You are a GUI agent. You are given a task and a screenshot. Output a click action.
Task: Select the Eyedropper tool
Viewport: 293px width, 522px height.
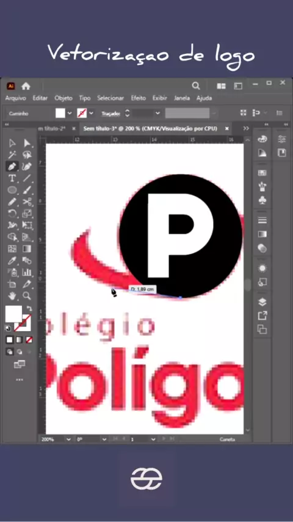pyautogui.click(x=12, y=260)
